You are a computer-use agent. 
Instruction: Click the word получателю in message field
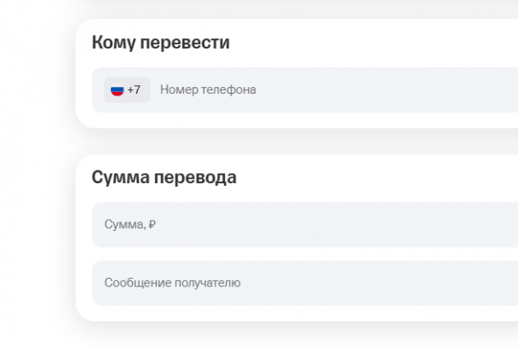208,282
